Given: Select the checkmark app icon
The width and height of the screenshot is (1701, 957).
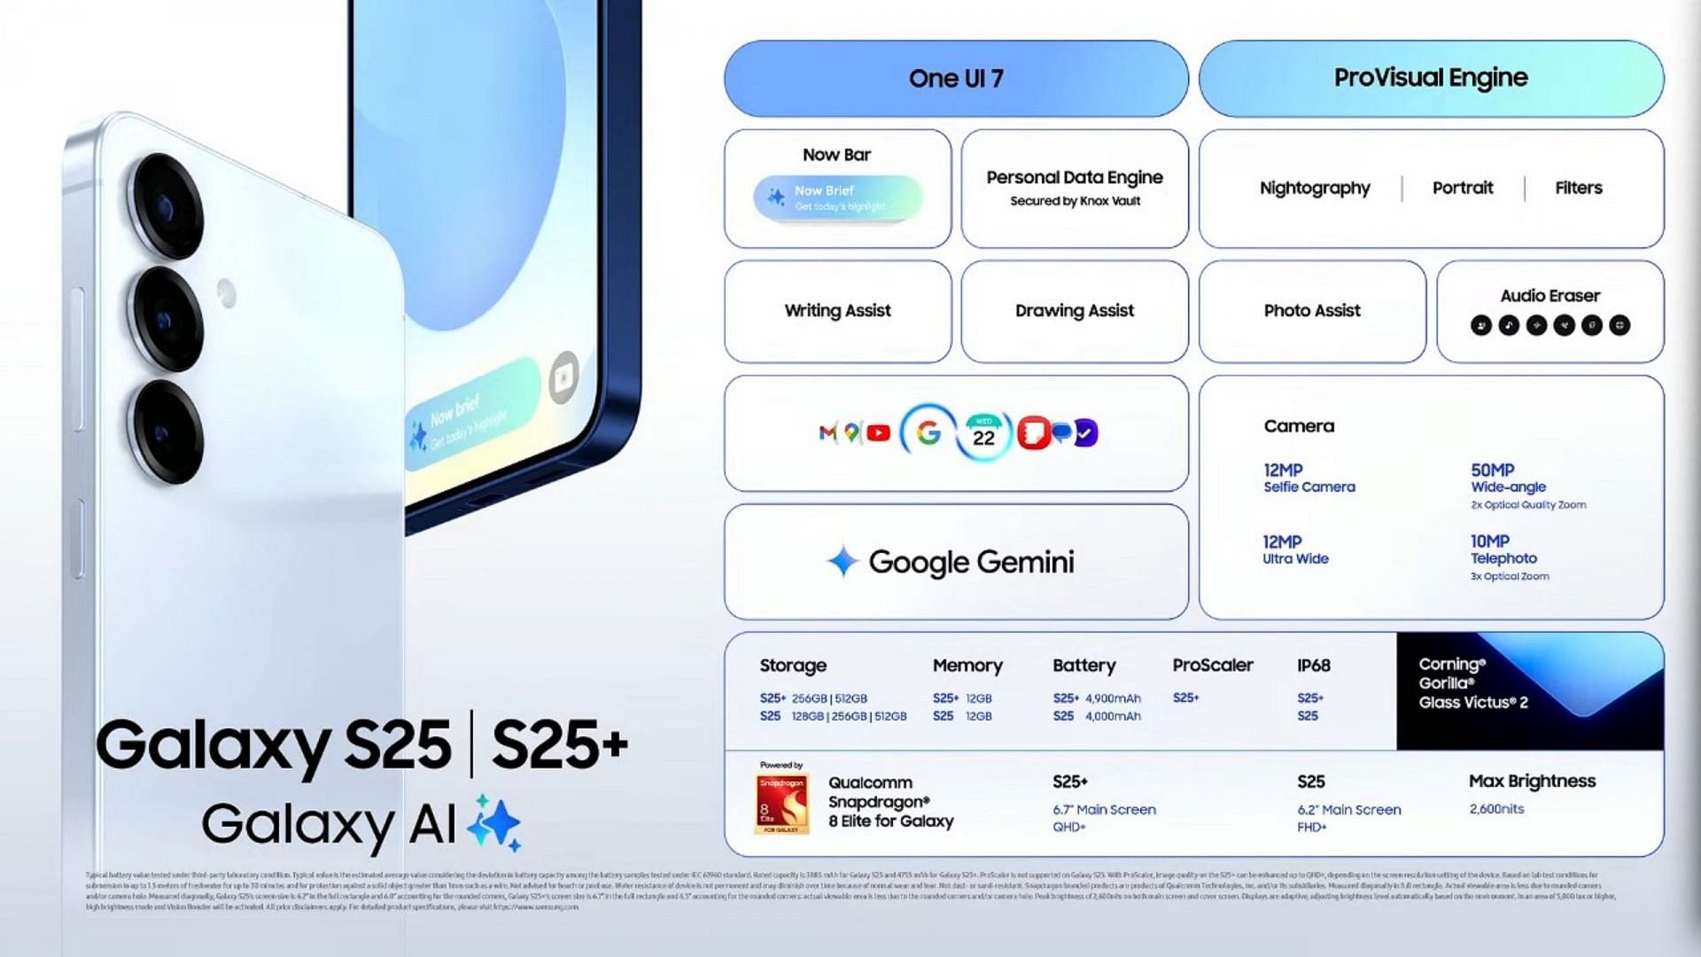Looking at the screenshot, I should (1085, 433).
